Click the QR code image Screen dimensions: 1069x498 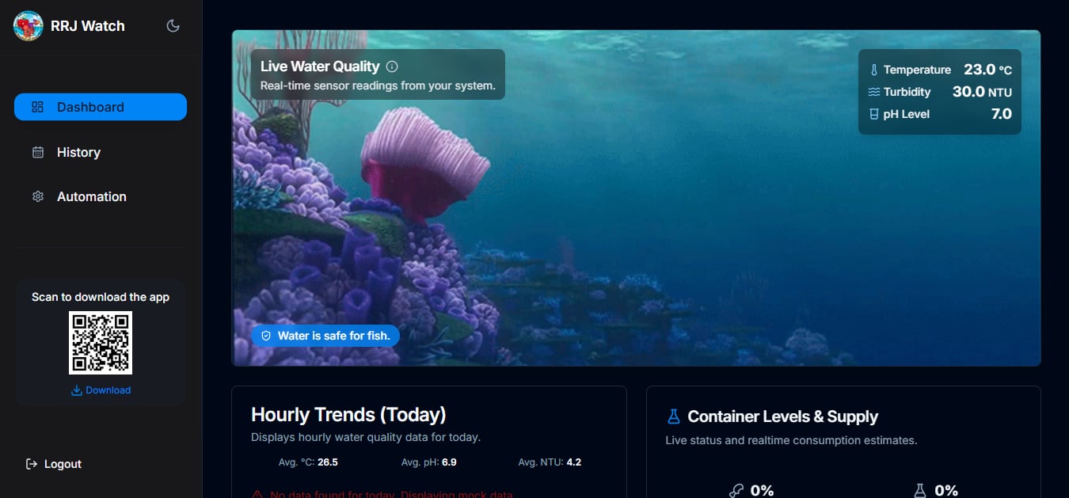[101, 343]
